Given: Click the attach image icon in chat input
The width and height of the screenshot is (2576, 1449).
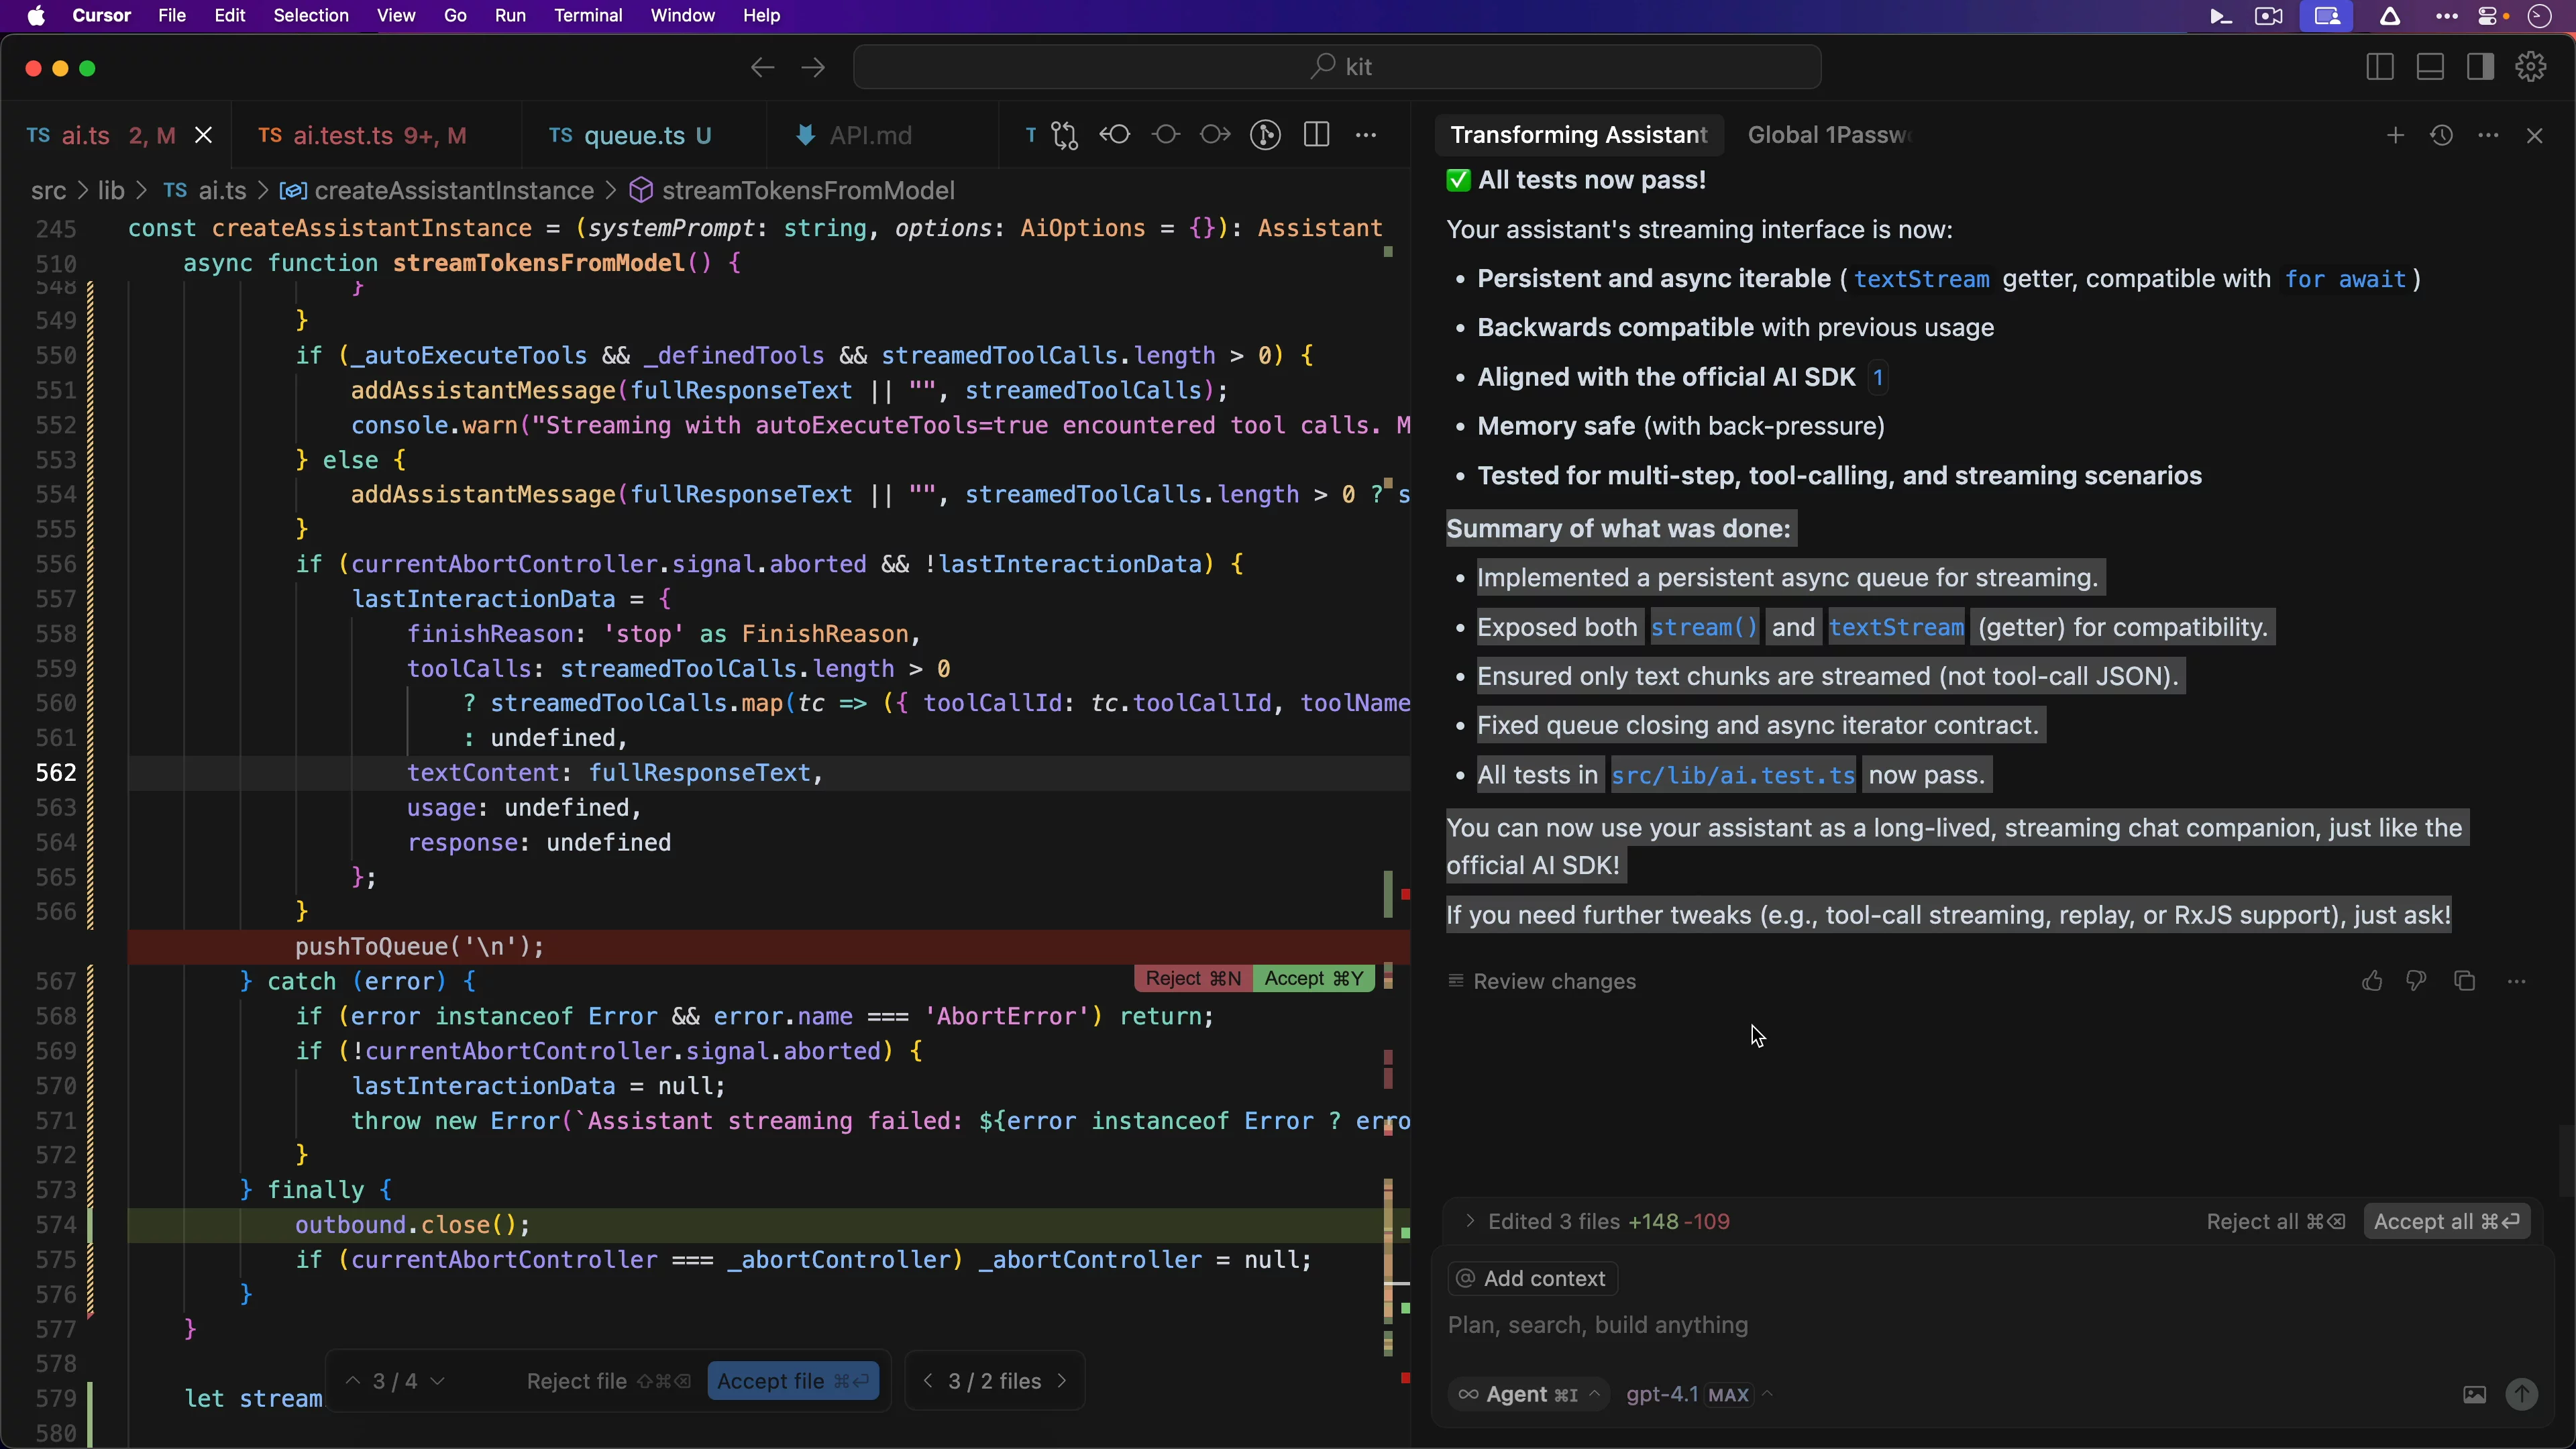Looking at the screenshot, I should point(2474,1395).
